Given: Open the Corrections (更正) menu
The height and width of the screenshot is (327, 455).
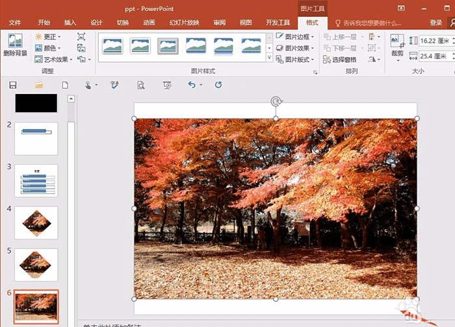Looking at the screenshot, I should [x=47, y=37].
